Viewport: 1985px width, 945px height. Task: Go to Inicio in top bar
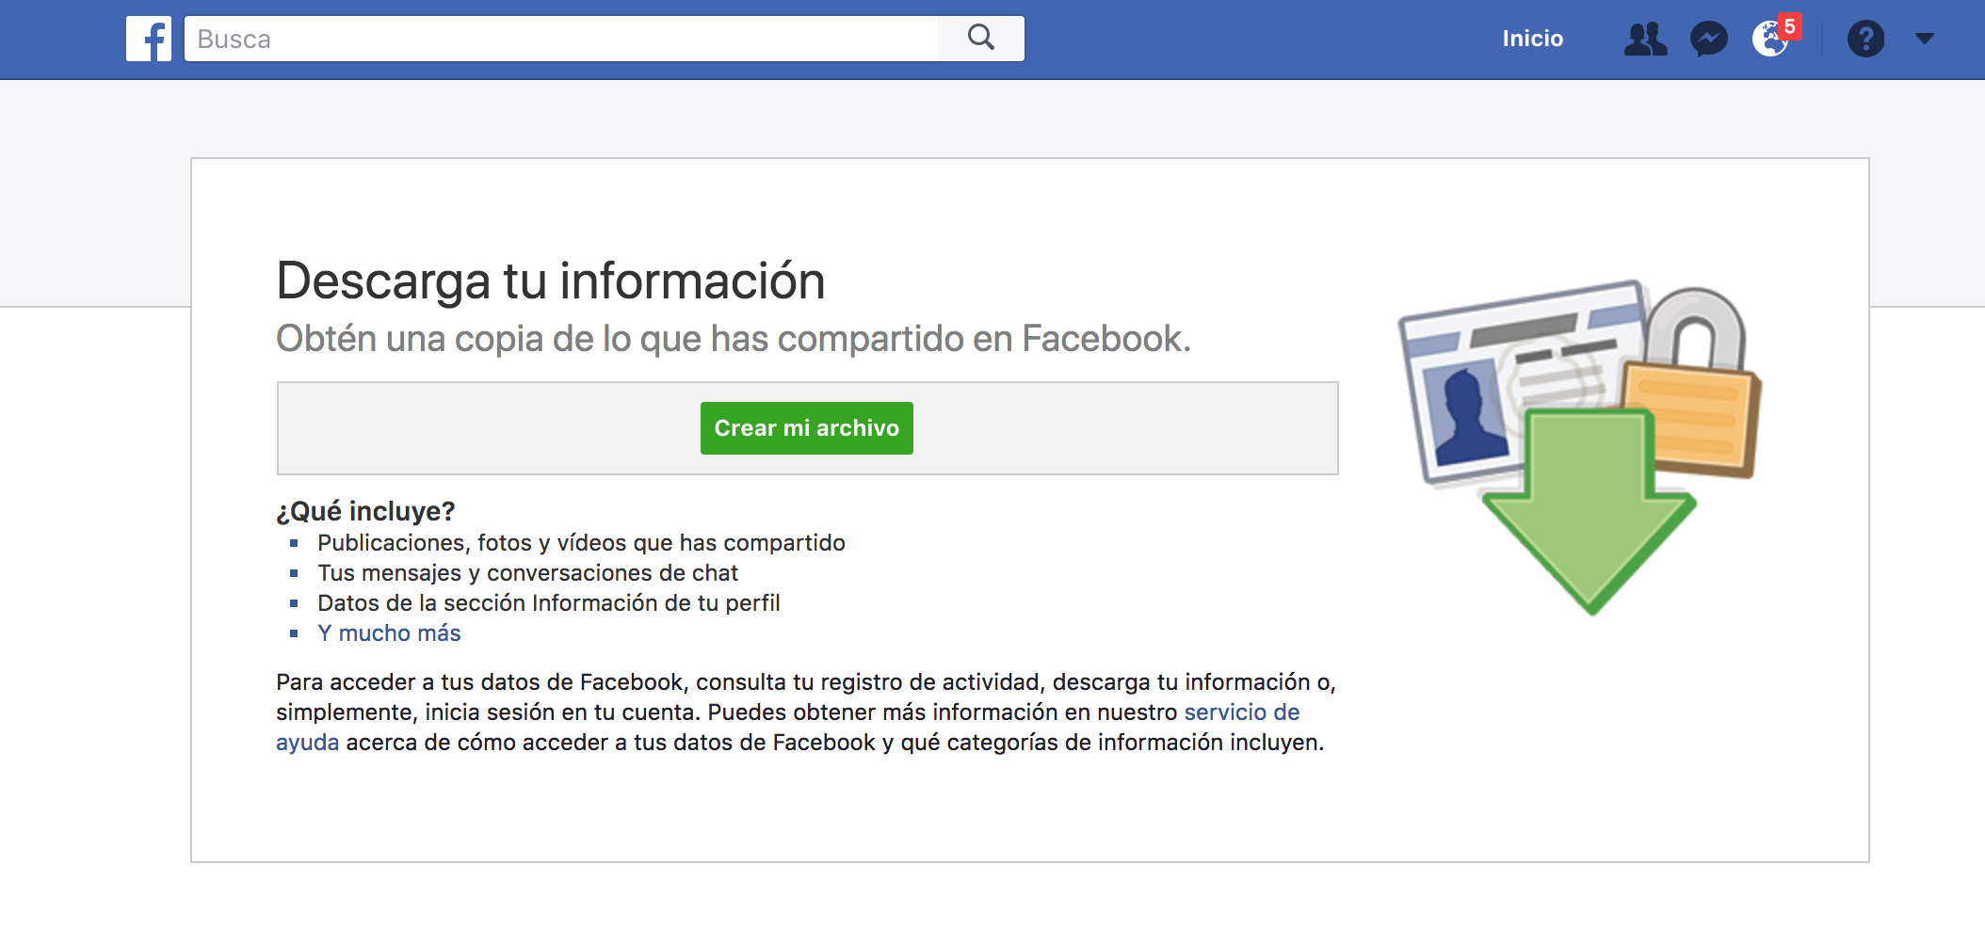tap(1532, 39)
